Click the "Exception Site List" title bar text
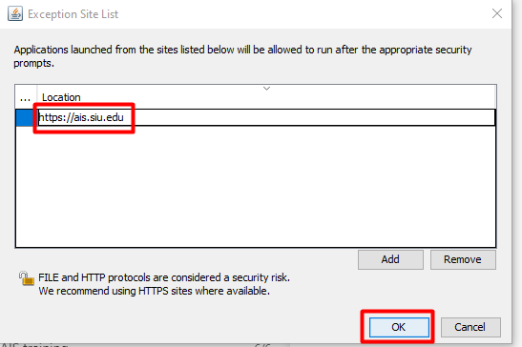The height and width of the screenshot is (347, 522). point(73,14)
